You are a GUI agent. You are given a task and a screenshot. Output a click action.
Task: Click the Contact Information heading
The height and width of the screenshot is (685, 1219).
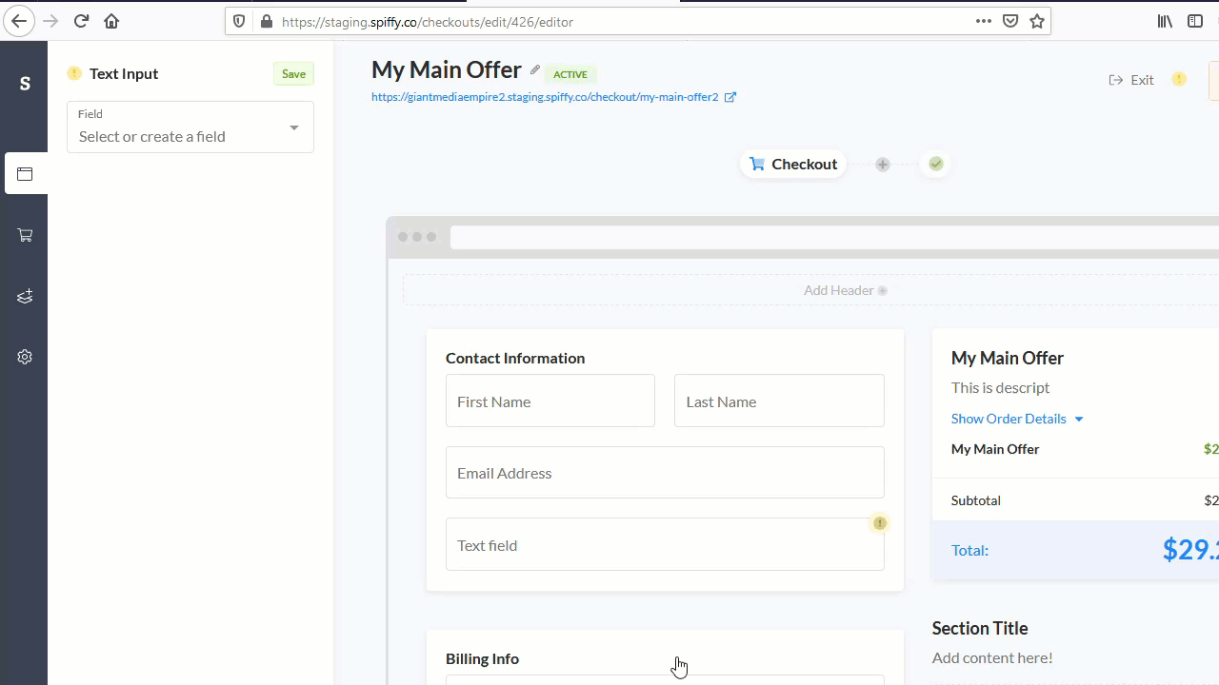[515, 358]
